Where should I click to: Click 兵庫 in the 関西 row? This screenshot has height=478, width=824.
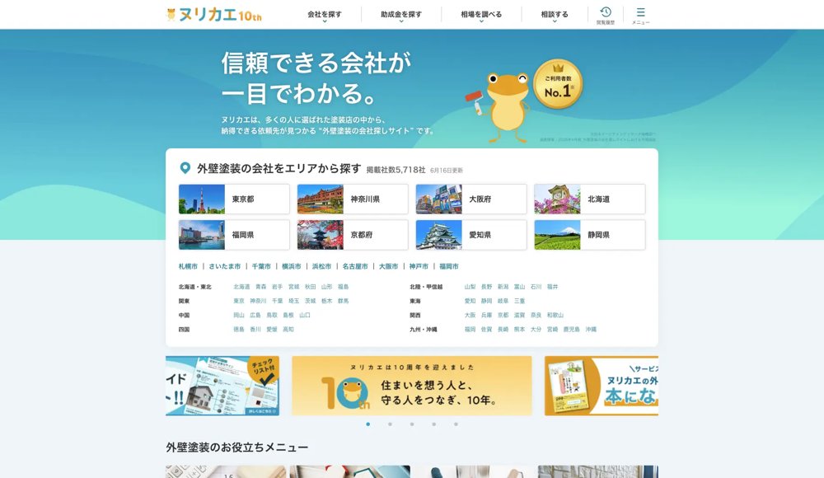[x=487, y=315]
